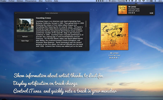Click the notification popup star rating
This screenshot has height=100, width=163.
(131, 13)
